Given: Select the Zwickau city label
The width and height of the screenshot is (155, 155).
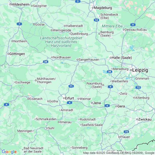Looking at the screenshot, I should [x=145, y=119].
